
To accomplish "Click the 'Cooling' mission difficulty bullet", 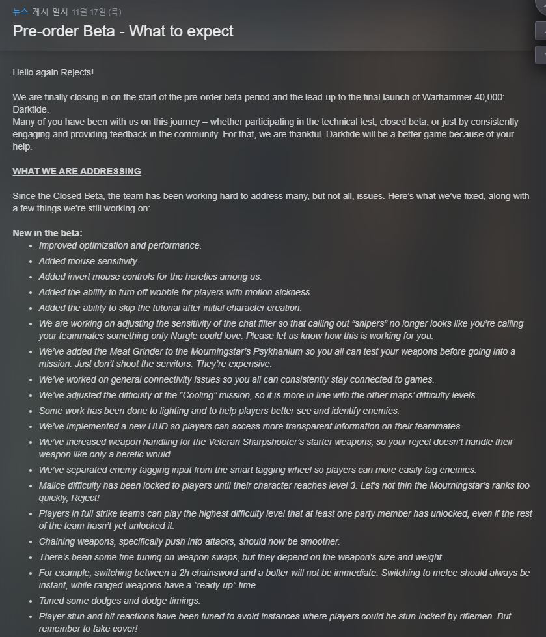I will tap(258, 395).
